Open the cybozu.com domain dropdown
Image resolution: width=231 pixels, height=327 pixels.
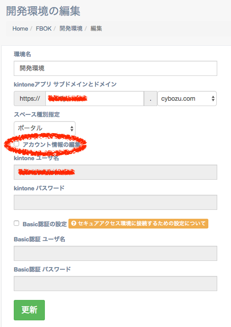point(187,98)
